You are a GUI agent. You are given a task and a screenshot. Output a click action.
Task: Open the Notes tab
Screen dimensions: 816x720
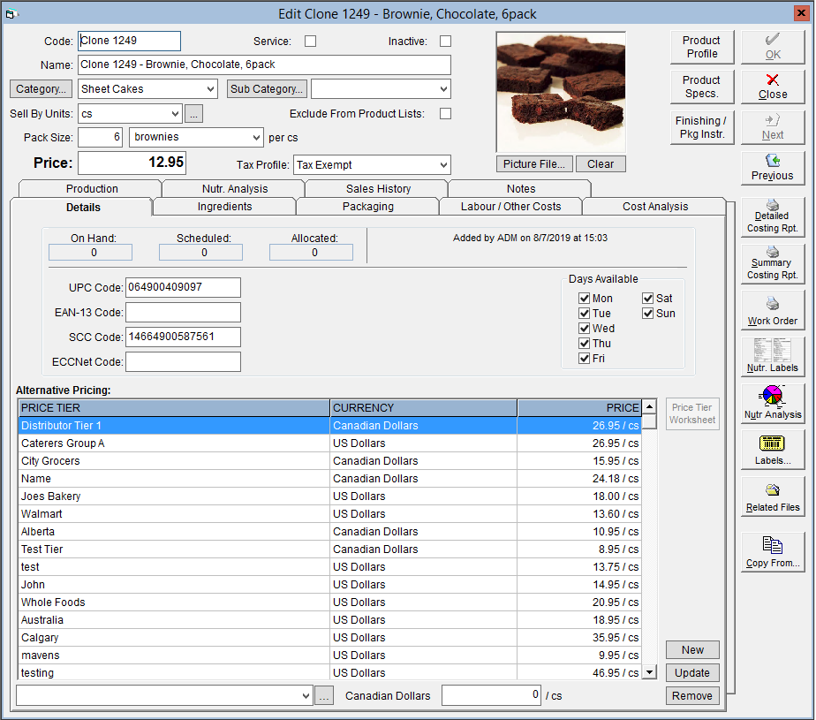pos(521,188)
